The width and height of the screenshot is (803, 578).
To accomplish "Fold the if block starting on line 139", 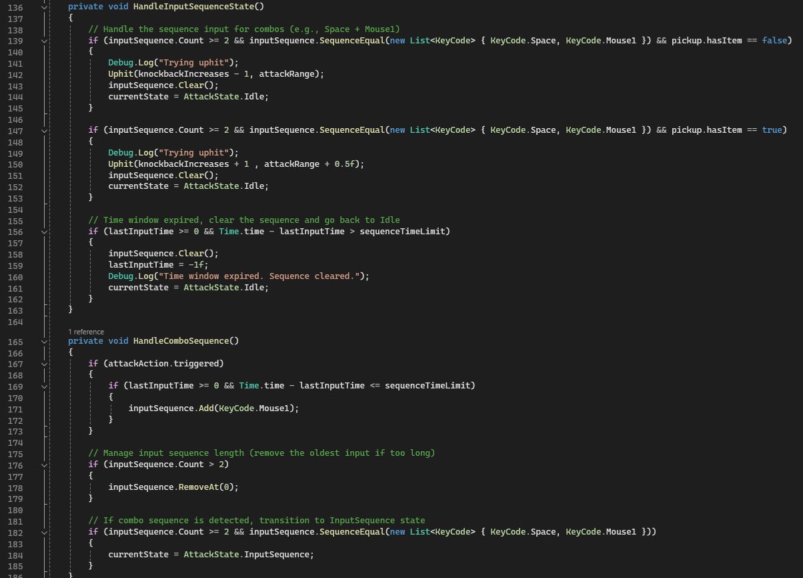I will click(45, 41).
